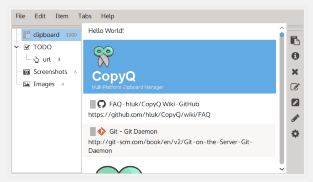This screenshot has width=313, height=182.
Task: Open the Screenshots tab
Action: [50, 72]
